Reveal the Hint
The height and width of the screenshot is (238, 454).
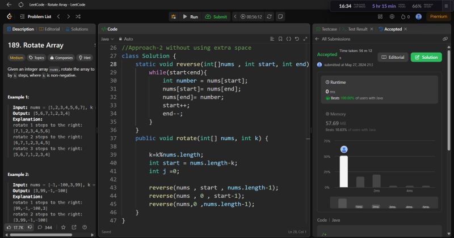click(x=85, y=58)
